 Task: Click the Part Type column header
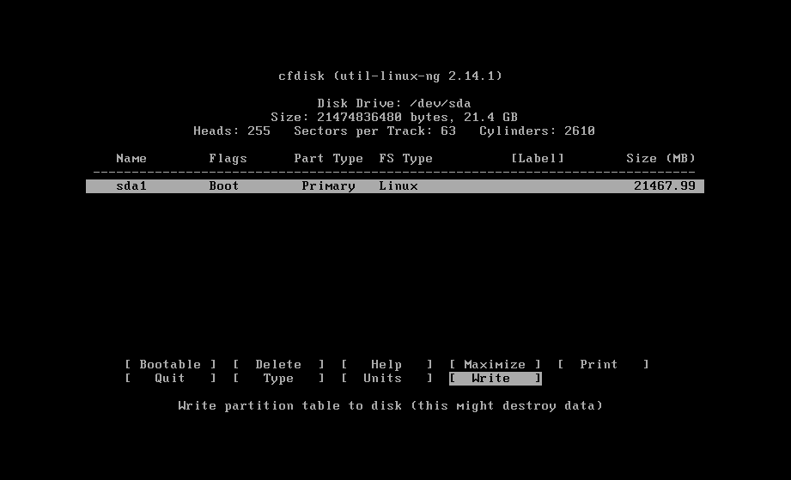click(328, 158)
